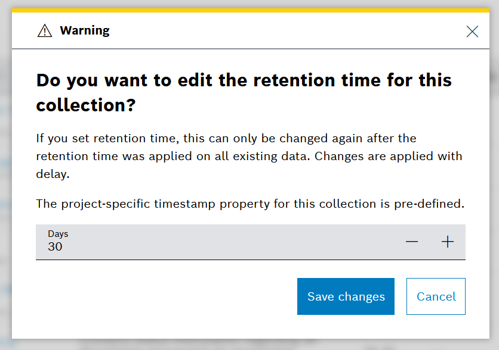
Task: Click the "Days" field label
Action: click(58, 235)
